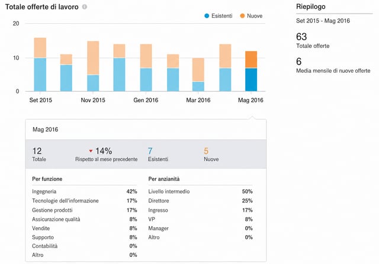Click the Supporto row
The height and width of the screenshot is (264, 379).
click(x=84, y=237)
